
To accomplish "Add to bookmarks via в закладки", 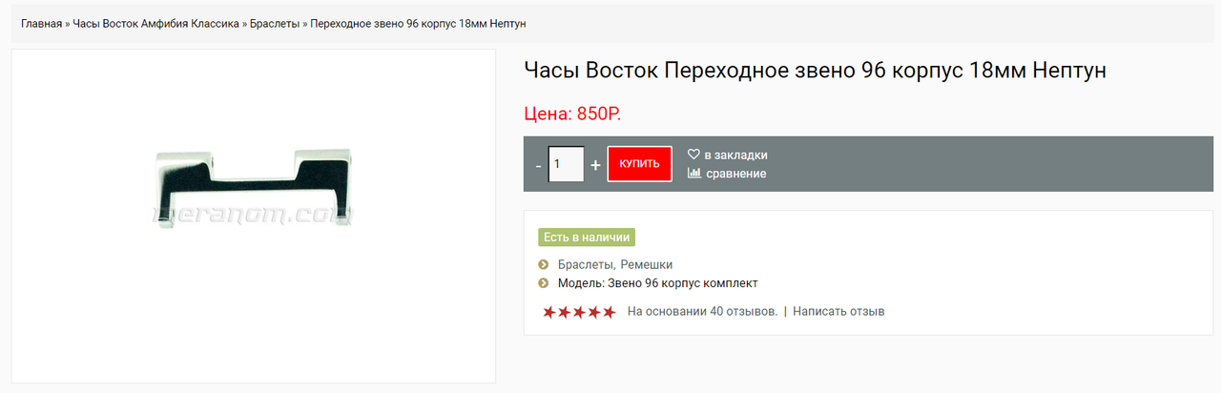I will pos(735,155).
